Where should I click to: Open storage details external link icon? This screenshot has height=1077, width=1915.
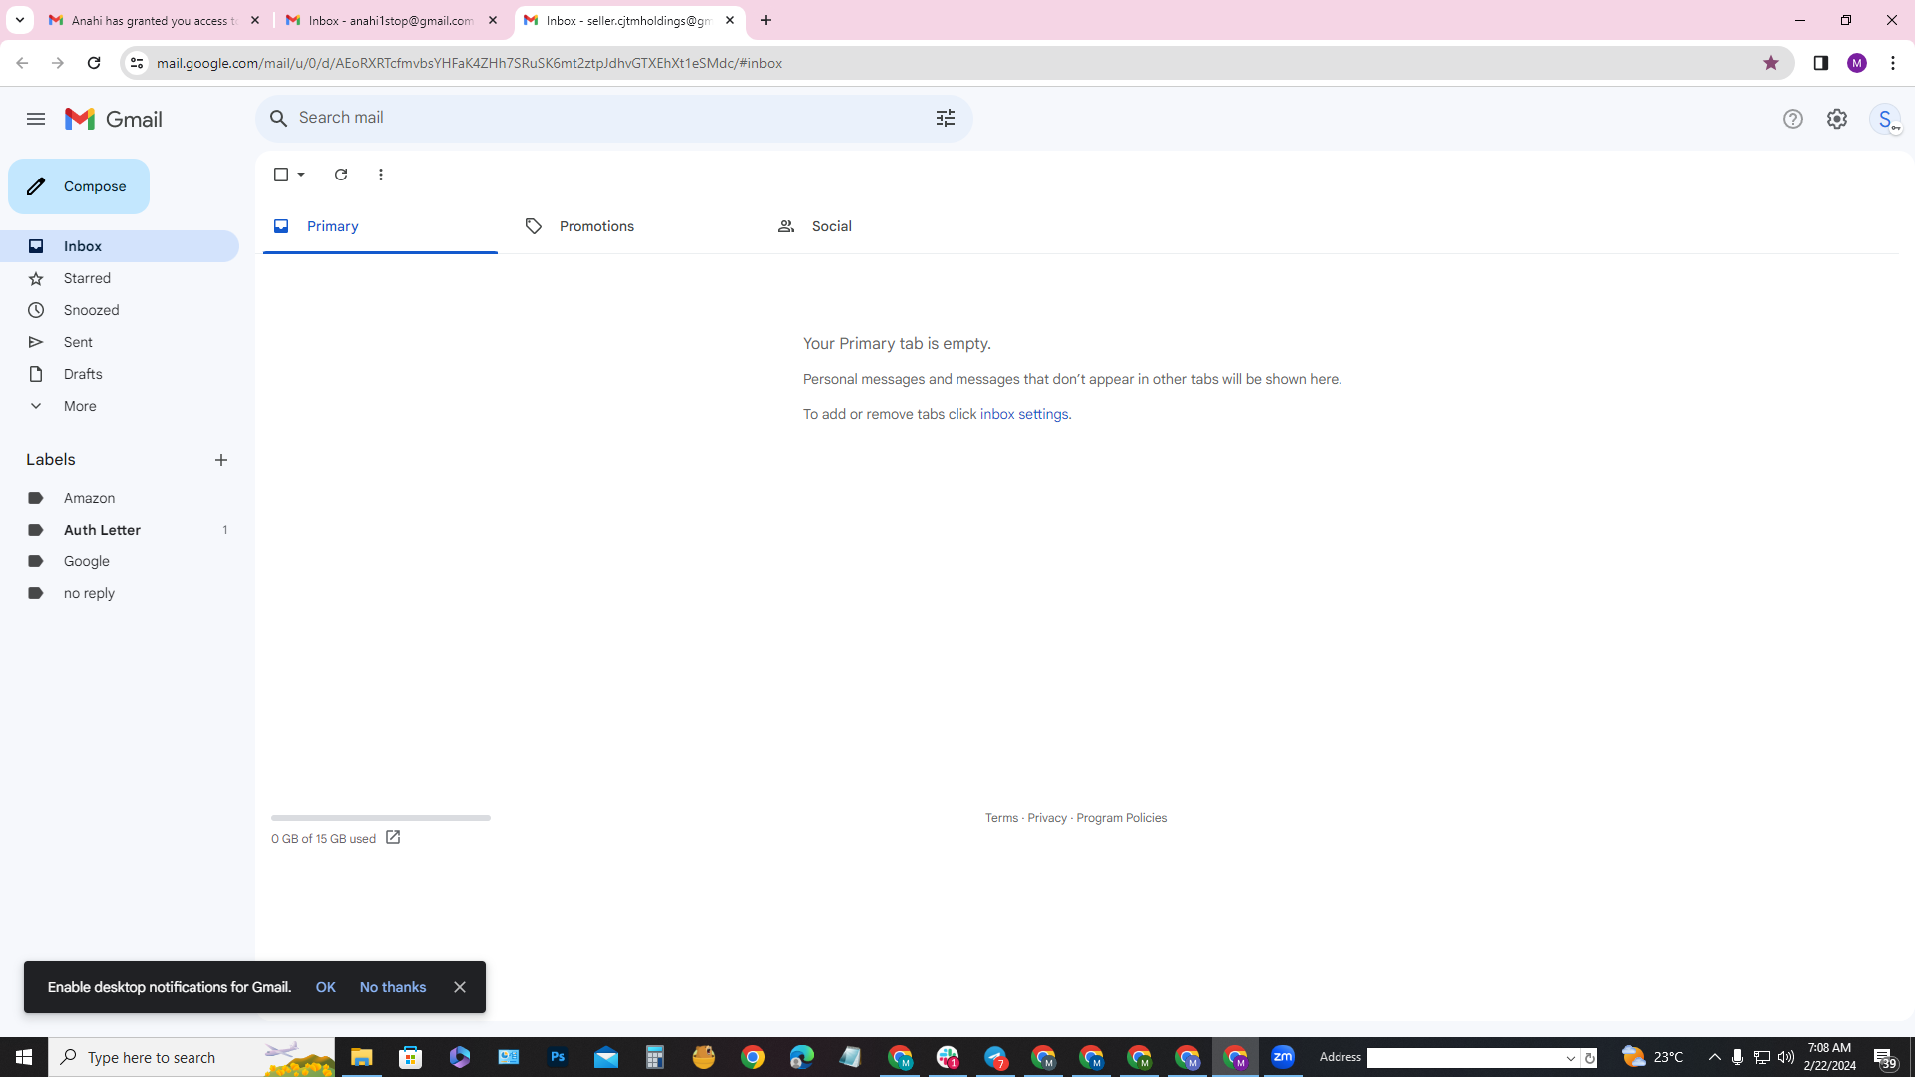393,838
